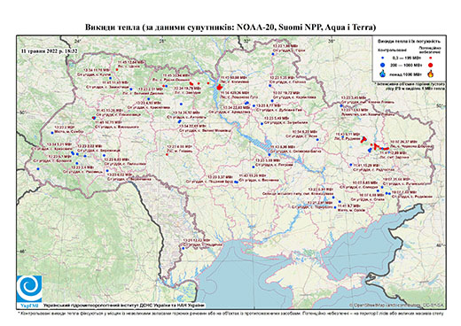Click the '46°' latitude label at right edge

[441, 245]
